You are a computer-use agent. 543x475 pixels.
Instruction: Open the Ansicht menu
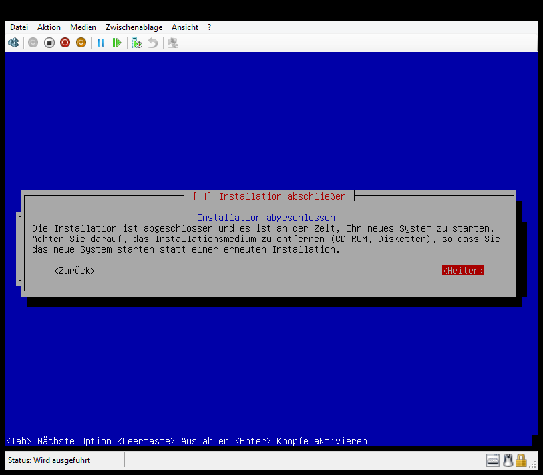point(185,27)
